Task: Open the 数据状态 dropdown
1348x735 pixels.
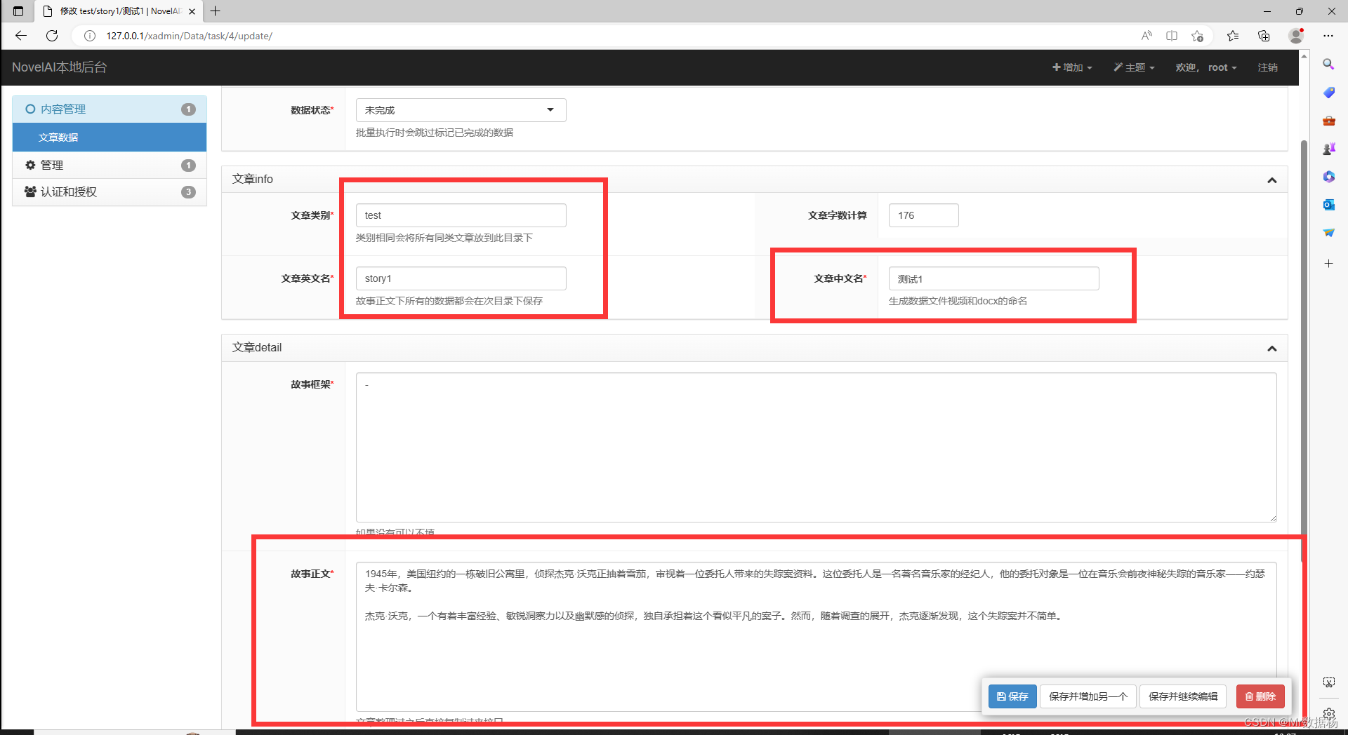Action: 461,110
